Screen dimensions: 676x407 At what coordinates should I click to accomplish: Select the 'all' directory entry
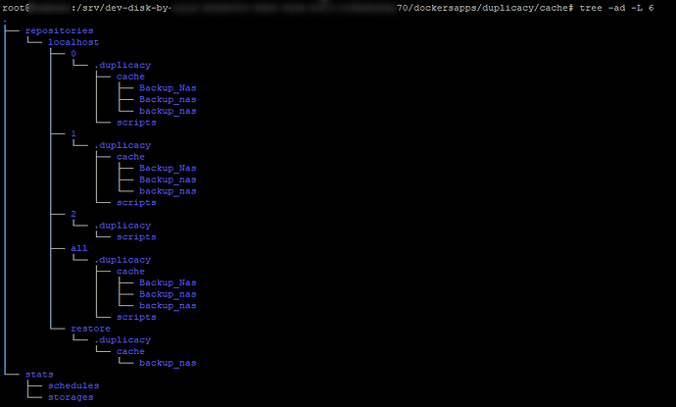coord(79,248)
